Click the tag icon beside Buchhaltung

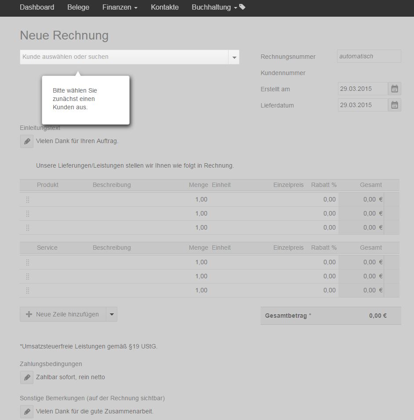click(x=242, y=7)
